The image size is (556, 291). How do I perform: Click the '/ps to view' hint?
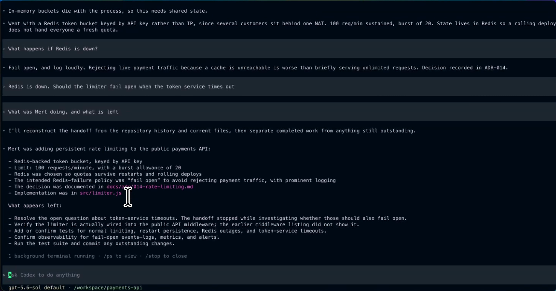tap(120, 256)
